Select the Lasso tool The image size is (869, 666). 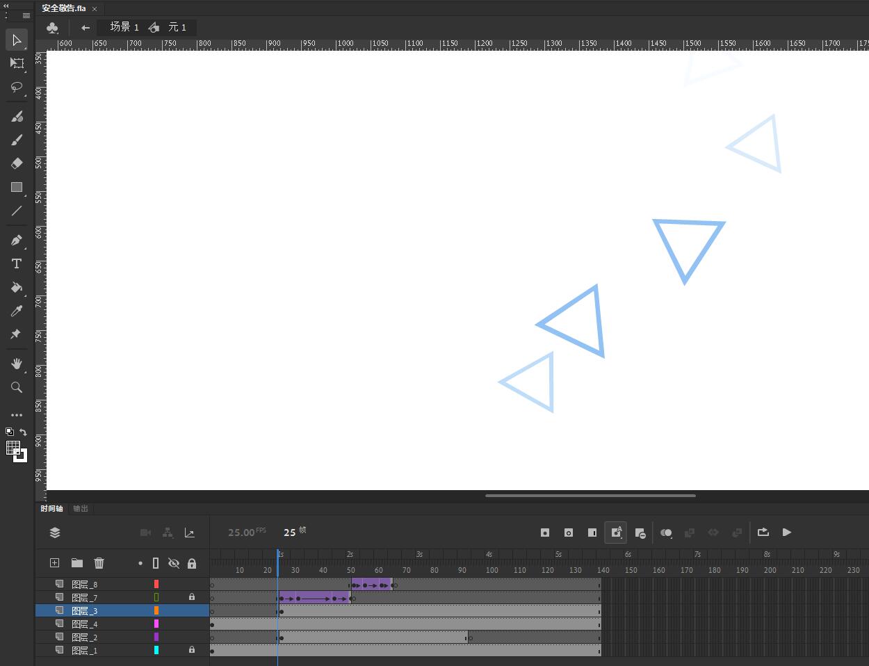pyautogui.click(x=17, y=87)
